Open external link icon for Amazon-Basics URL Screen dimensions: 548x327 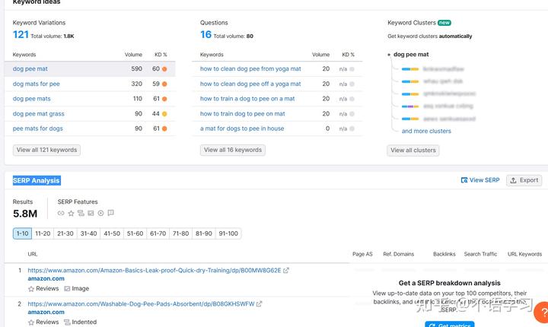tap(286, 270)
